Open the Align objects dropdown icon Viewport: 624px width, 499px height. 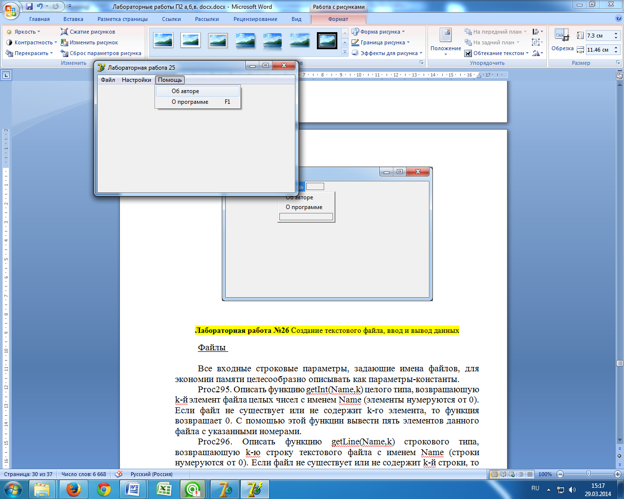pos(538,32)
